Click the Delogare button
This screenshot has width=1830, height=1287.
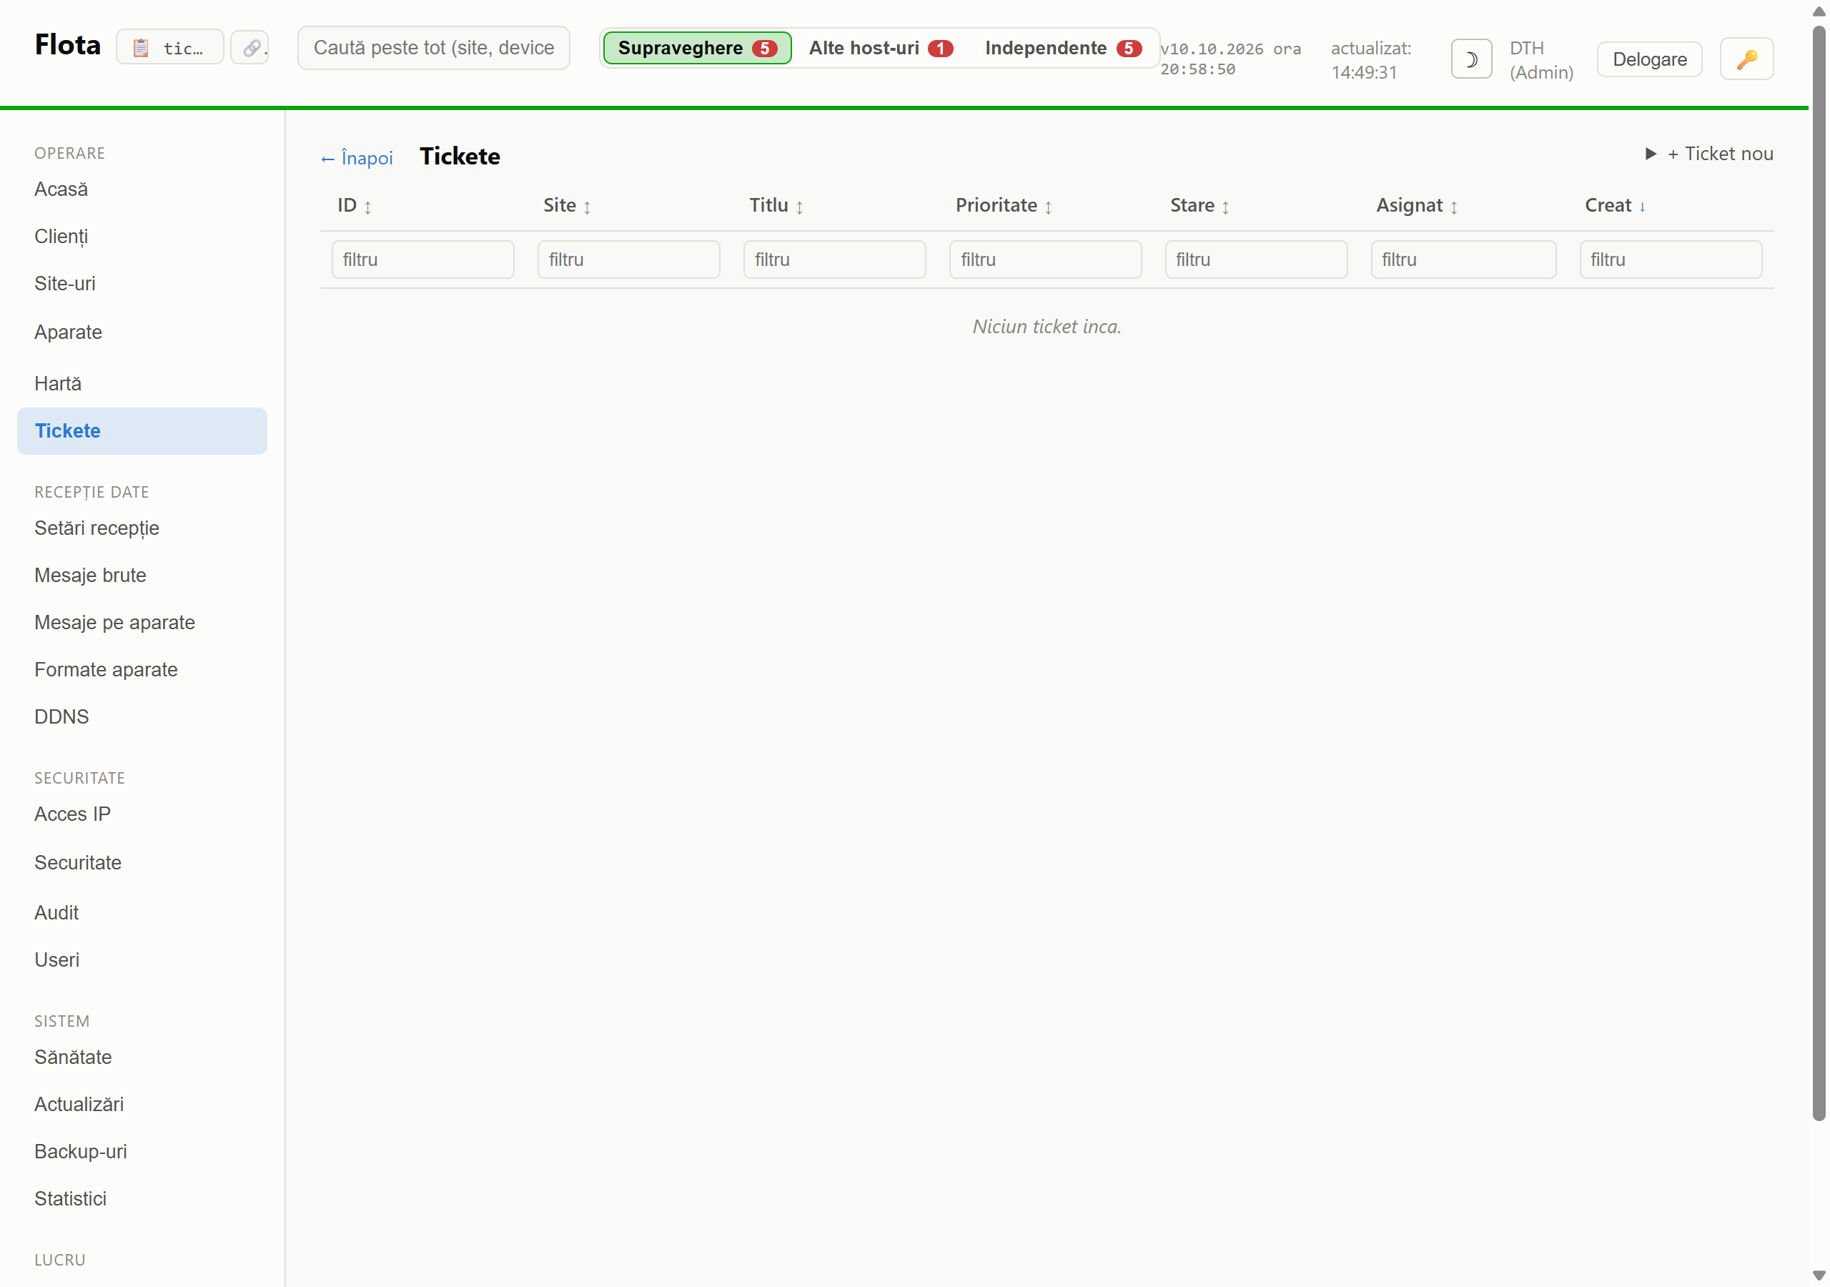coord(1649,59)
